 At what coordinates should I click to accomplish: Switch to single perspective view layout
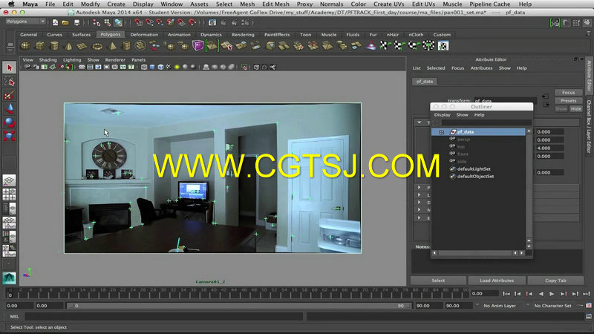pyautogui.click(x=9, y=180)
